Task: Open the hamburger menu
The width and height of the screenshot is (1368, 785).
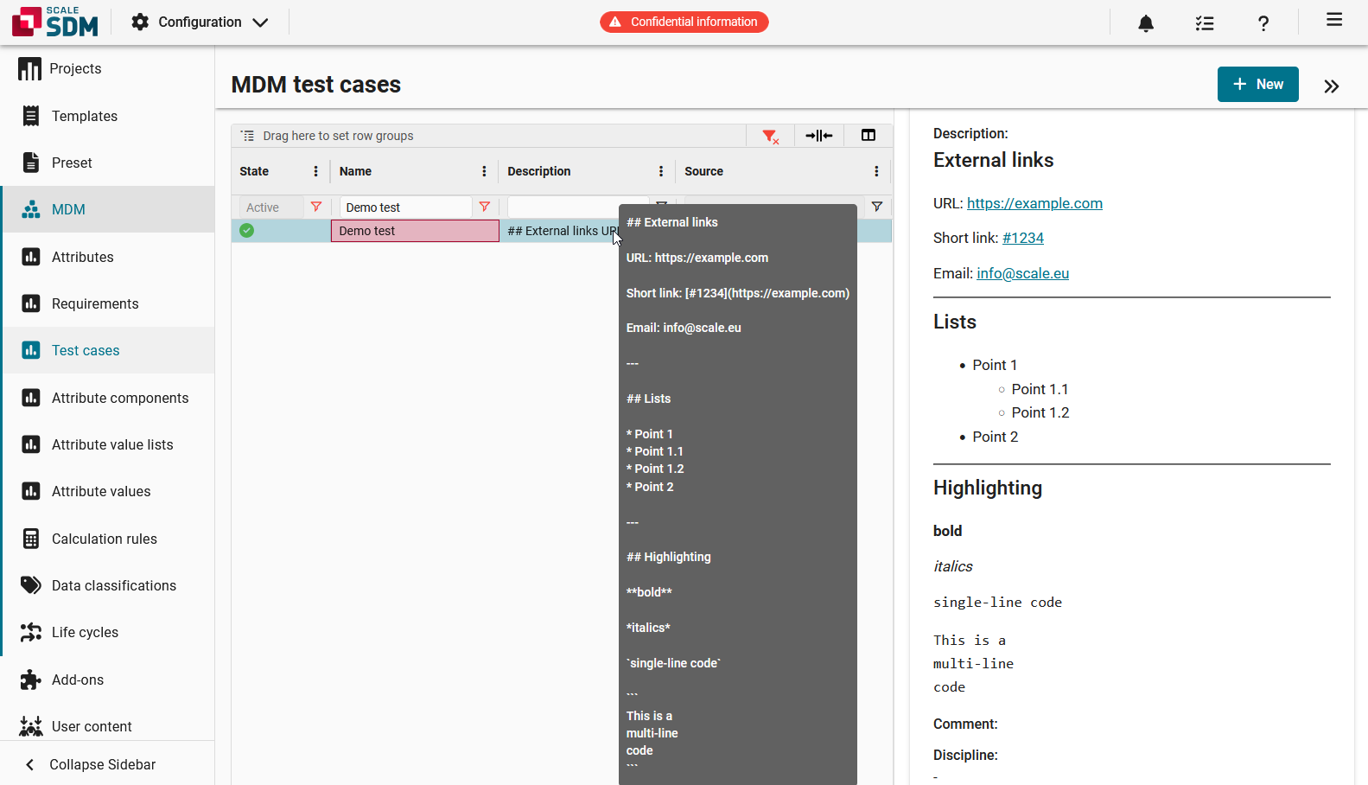Action: click(1334, 20)
